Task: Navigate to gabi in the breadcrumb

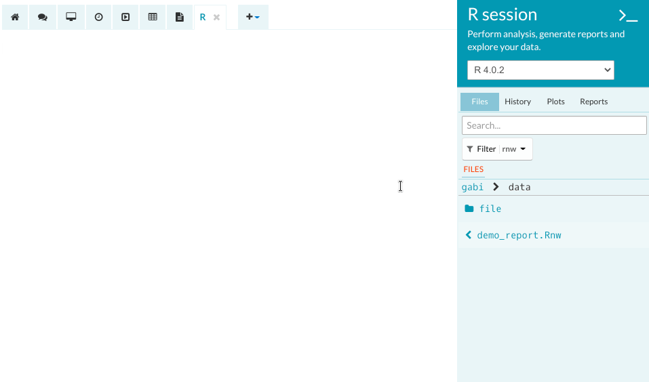Action: click(x=473, y=187)
